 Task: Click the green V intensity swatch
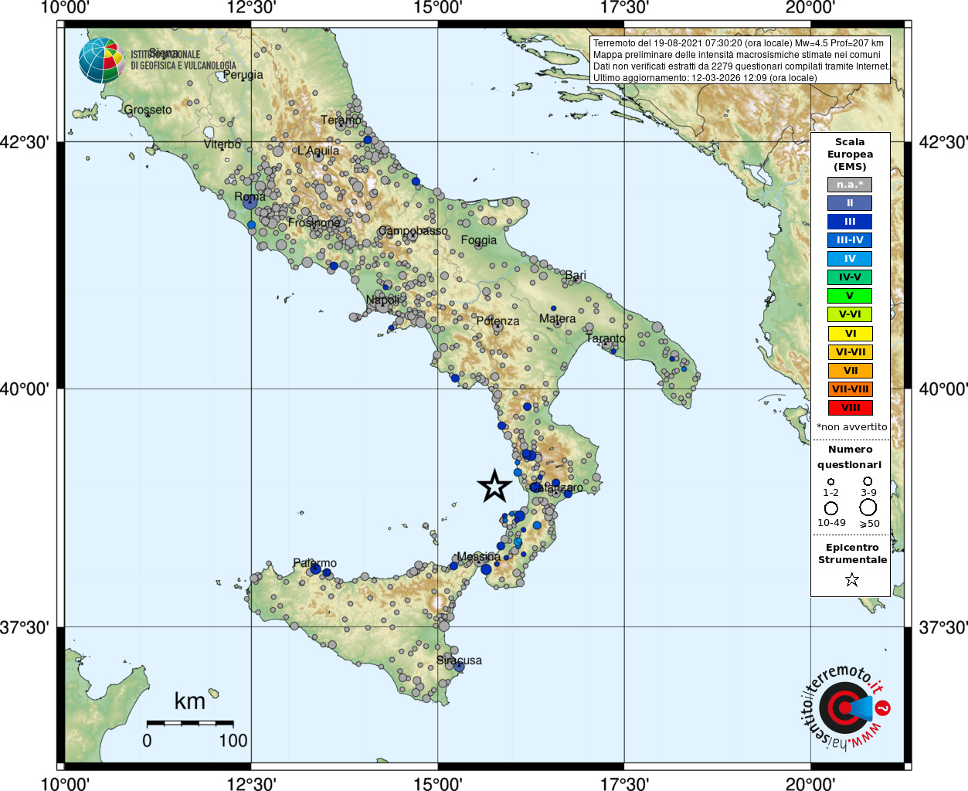pyautogui.click(x=850, y=296)
